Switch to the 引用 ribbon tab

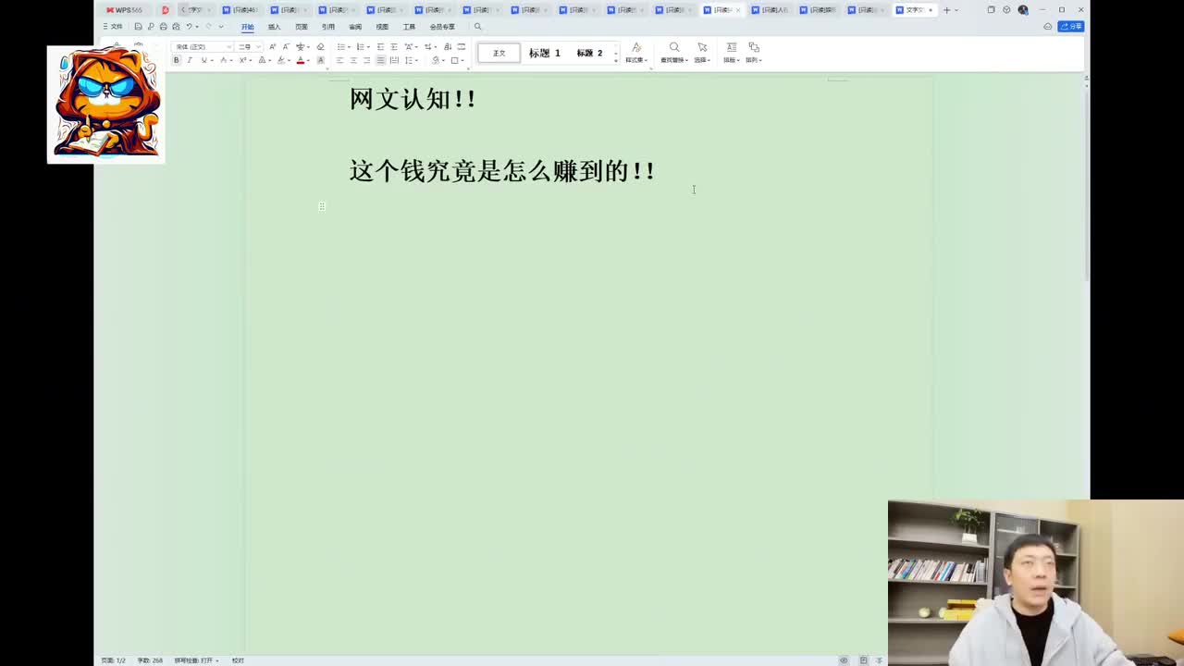click(327, 27)
